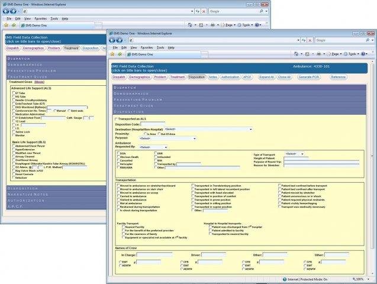Open the Page menu in front window toolbar

pyautogui.click(x=335, y=54)
